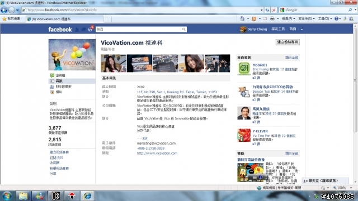Click the VicoVation balloon profile picture
Image resolution: width=358 pixels, height=201 pixels.
(x=72, y=55)
